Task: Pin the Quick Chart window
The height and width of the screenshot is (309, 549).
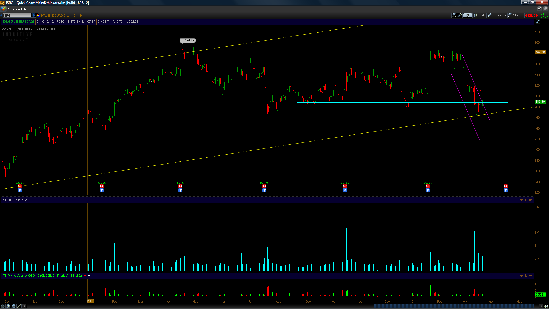Action: 539,9
